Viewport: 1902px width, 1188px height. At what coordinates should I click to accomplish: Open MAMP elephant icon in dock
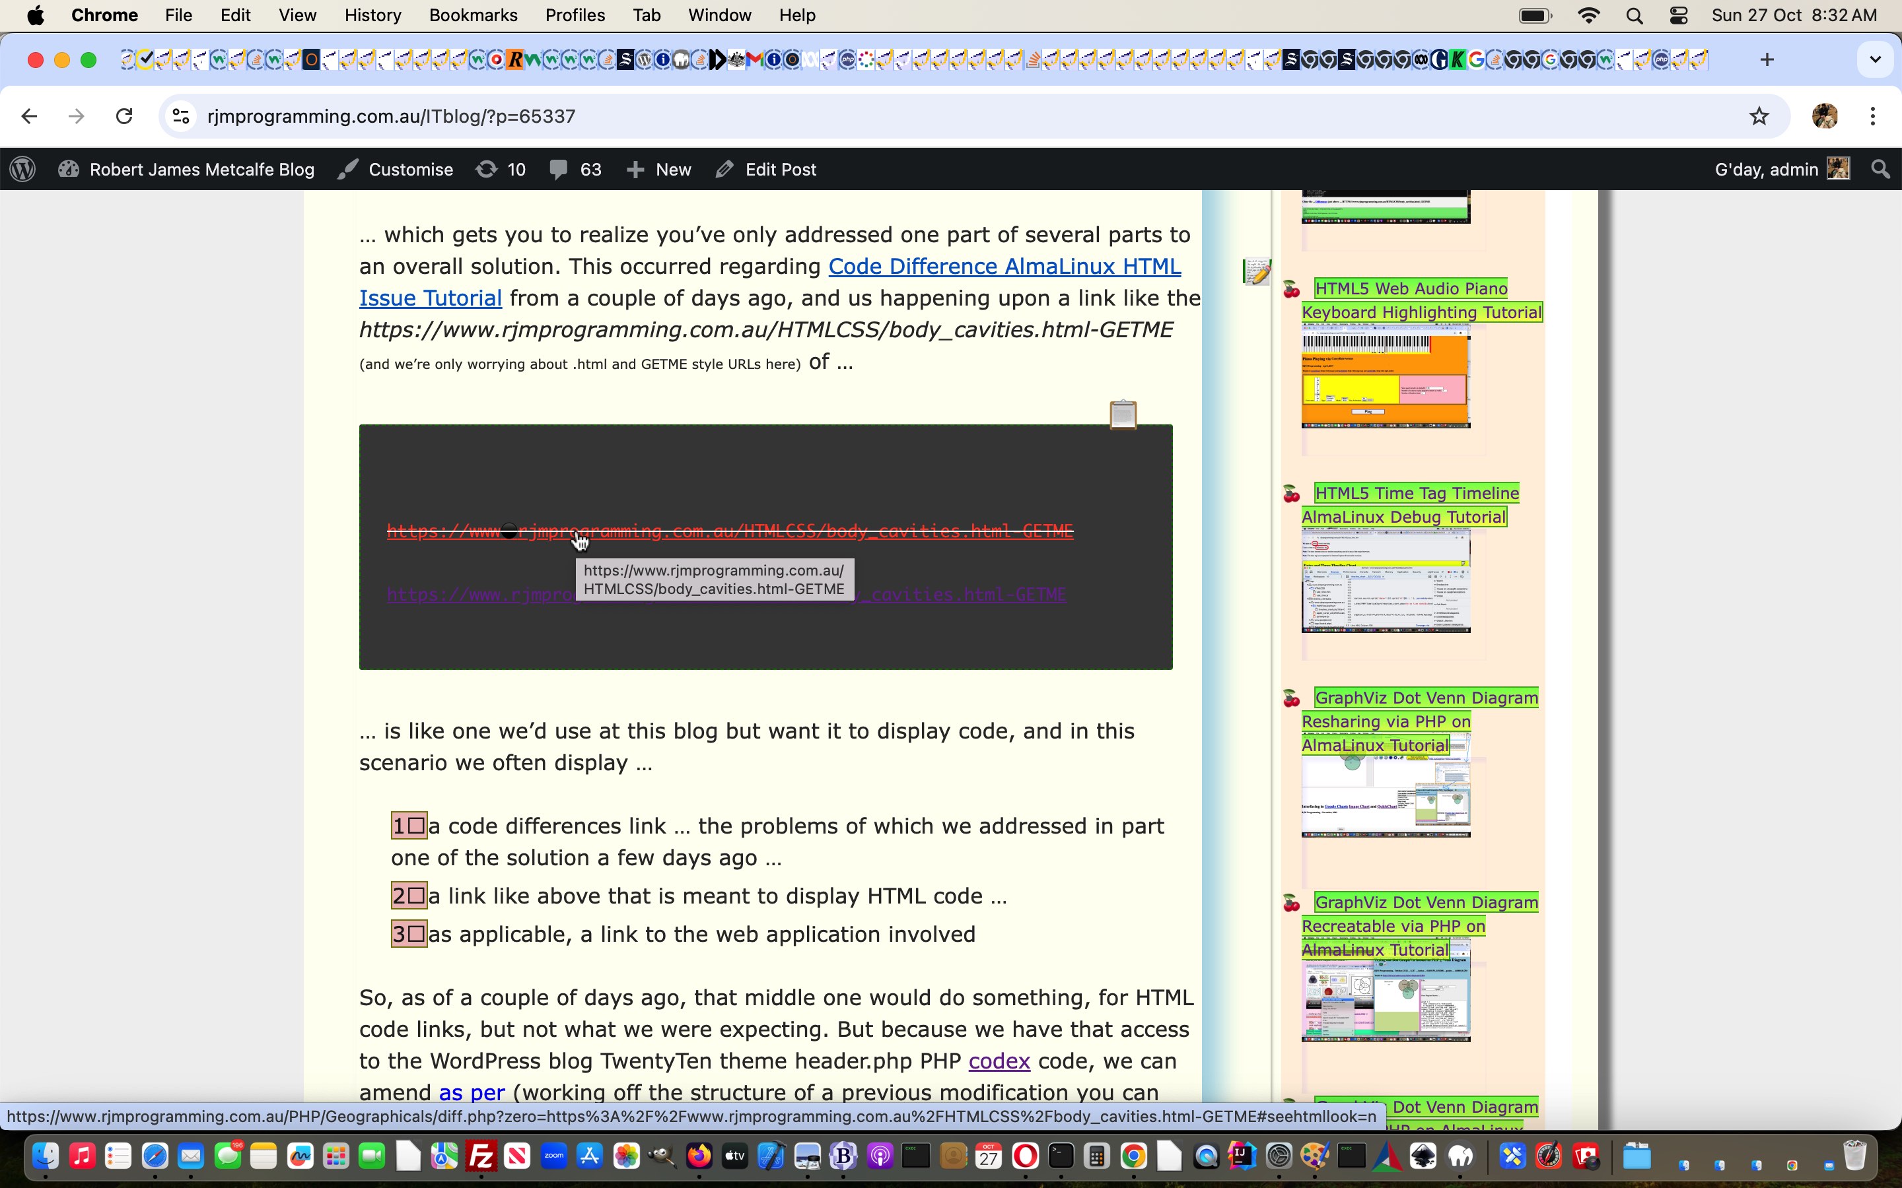click(x=1460, y=1156)
